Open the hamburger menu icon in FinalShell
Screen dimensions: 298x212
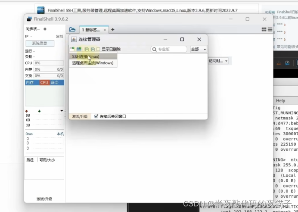270,29
